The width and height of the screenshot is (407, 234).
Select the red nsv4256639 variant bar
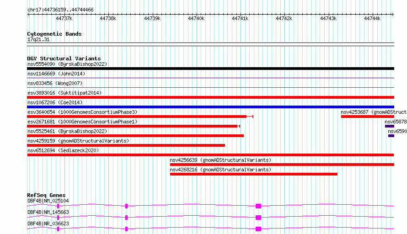(x=282, y=165)
